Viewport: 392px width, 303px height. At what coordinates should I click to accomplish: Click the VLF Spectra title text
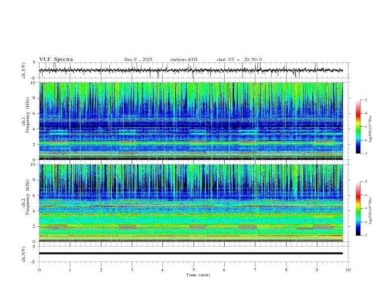click(56, 59)
